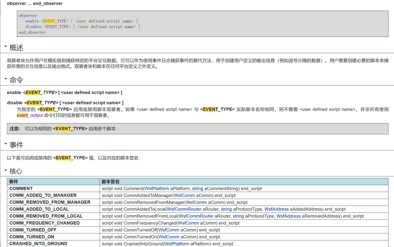Collapse the 概述 section triangle
The width and height of the screenshot is (394, 247).
click(x=6, y=47)
